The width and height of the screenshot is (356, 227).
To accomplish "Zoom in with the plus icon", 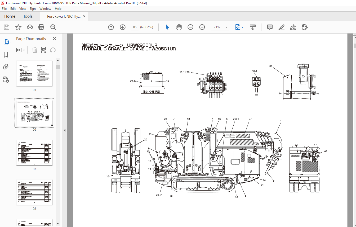I will [x=202, y=27].
